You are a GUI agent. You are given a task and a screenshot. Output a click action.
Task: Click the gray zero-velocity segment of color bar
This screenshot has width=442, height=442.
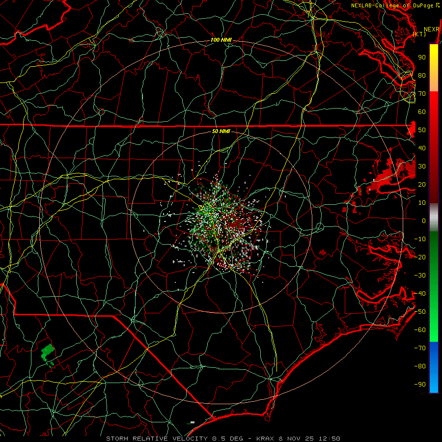click(434, 217)
